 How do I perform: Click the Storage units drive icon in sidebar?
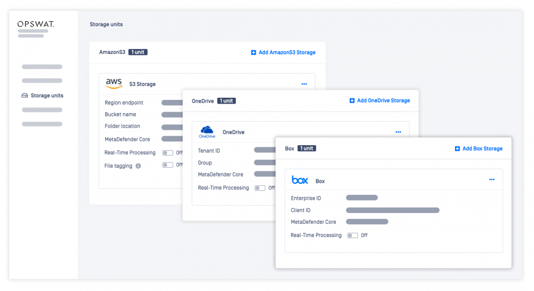(x=25, y=96)
